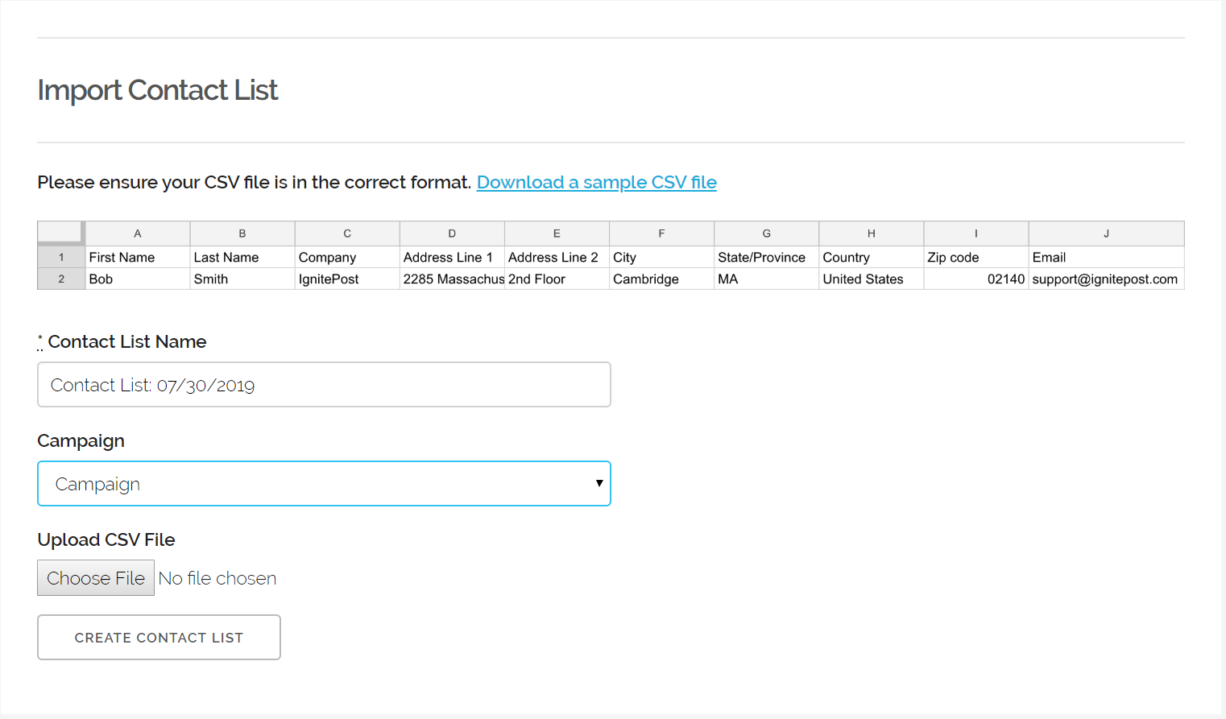Click the 'State/Province' cell
Screen dimensions: 1226x719
pos(766,257)
